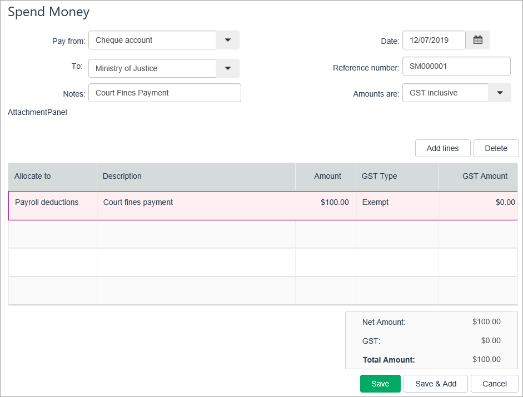Click the Cheque account field
Screen dimensions: 523x397
click(x=152, y=40)
